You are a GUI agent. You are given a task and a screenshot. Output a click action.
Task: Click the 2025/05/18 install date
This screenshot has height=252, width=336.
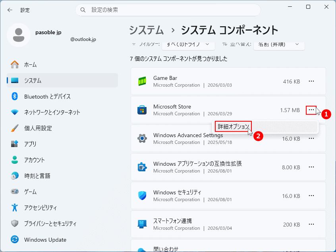coord(220,142)
